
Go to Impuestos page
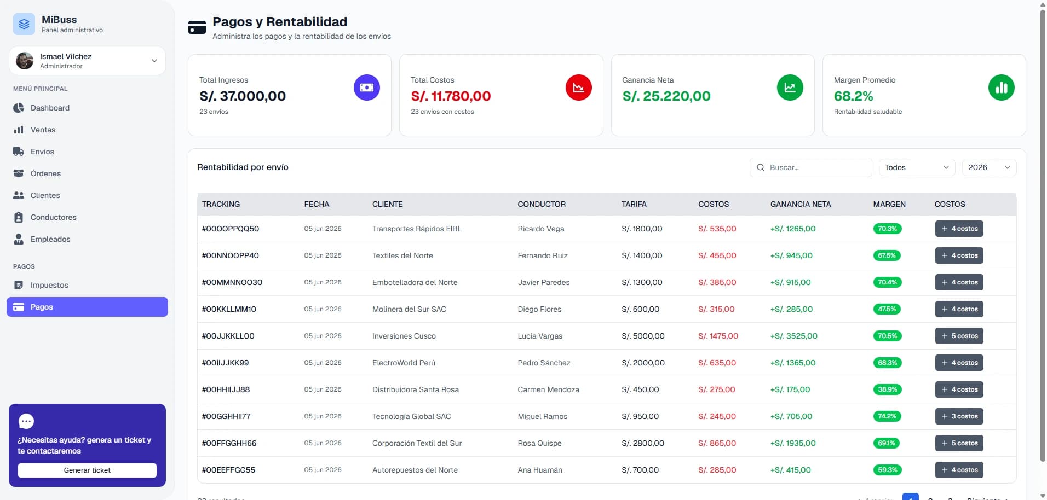tap(87, 285)
